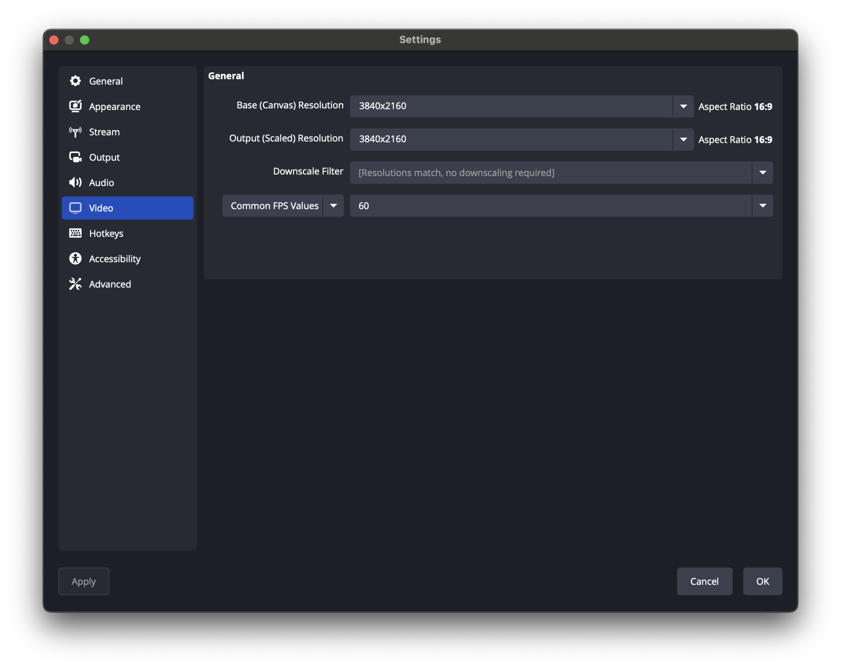Click the Hotkeys keyboard icon
This screenshot has width=841, height=669.
click(x=75, y=233)
